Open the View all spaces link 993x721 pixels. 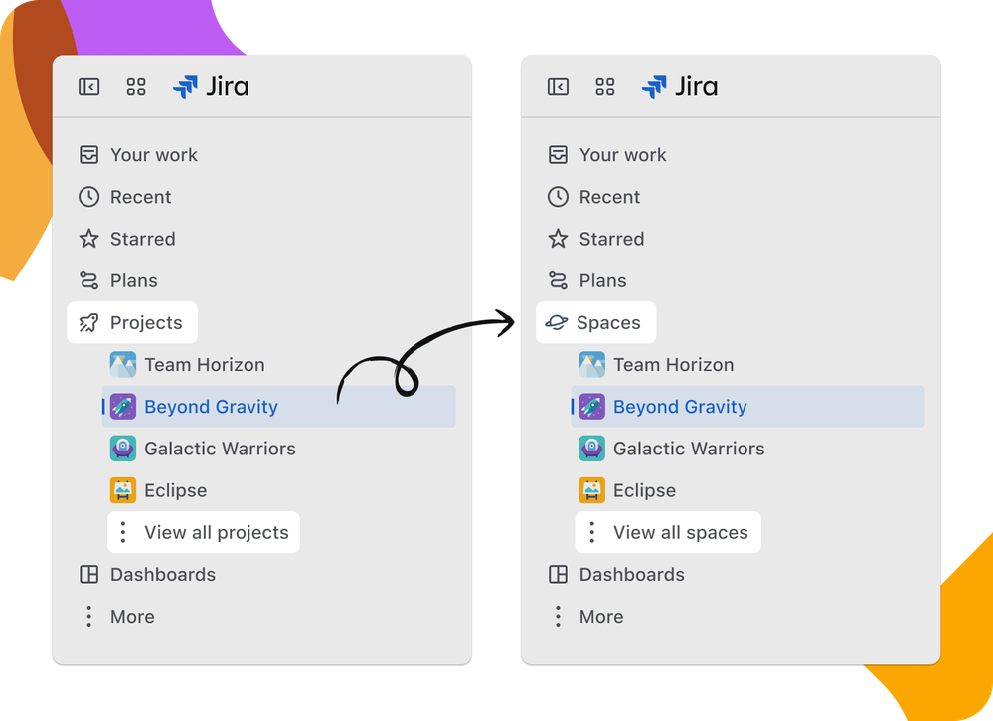coord(681,532)
